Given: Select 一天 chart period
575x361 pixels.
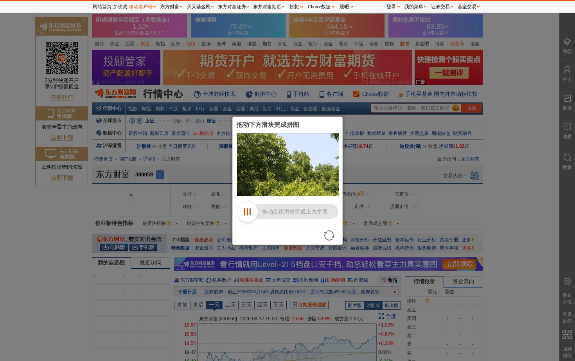Looking at the screenshot, I should tap(214, 305).
